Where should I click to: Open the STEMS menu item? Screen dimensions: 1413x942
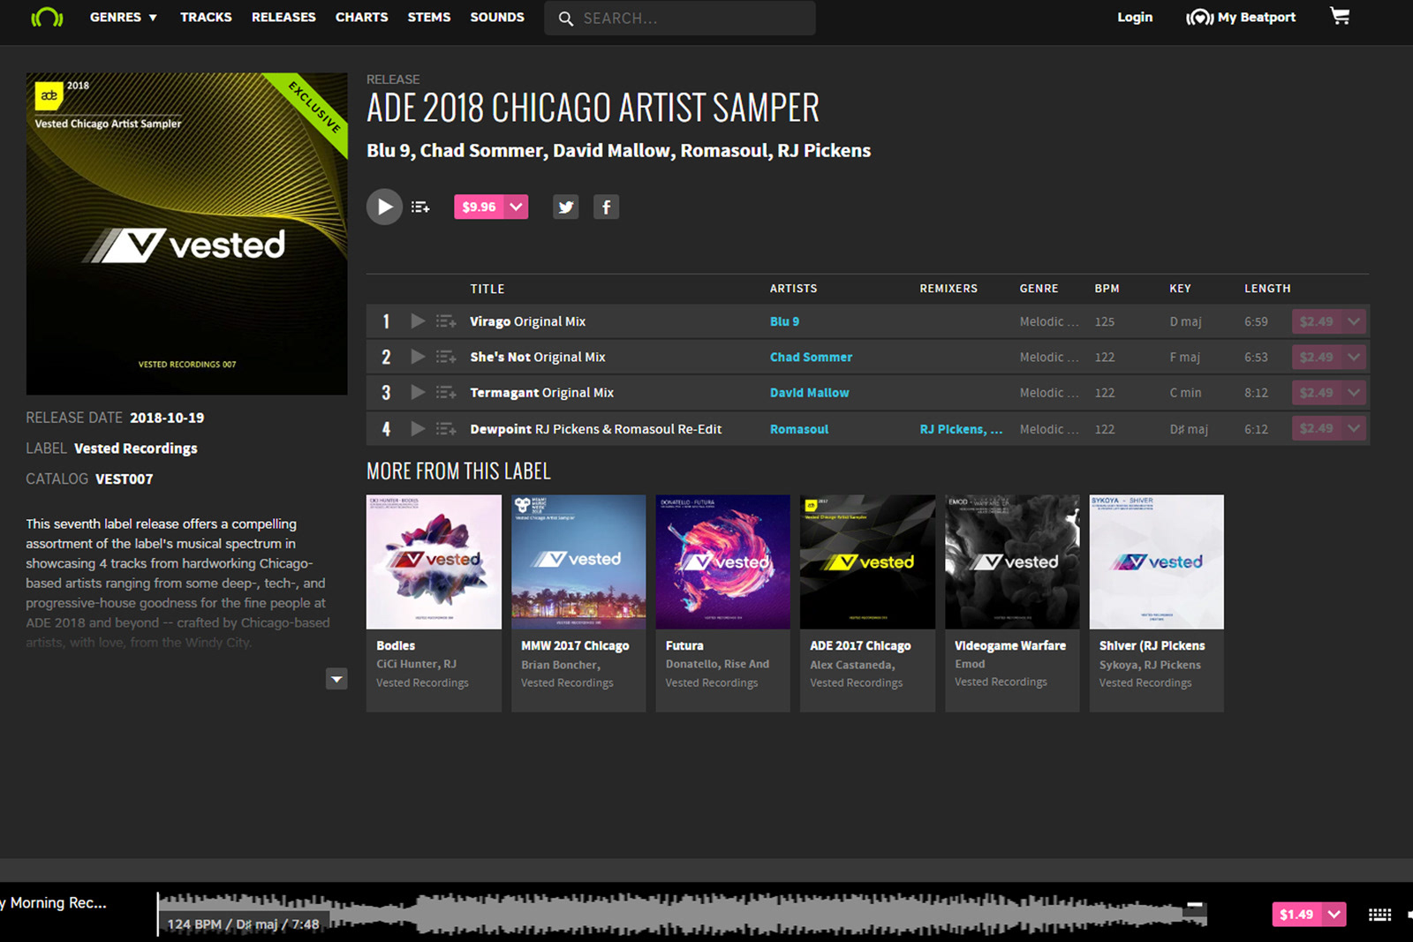[429, 17]
